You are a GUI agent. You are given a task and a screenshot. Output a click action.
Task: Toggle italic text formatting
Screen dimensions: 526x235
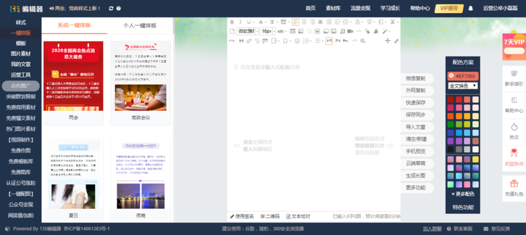(241, 22)
